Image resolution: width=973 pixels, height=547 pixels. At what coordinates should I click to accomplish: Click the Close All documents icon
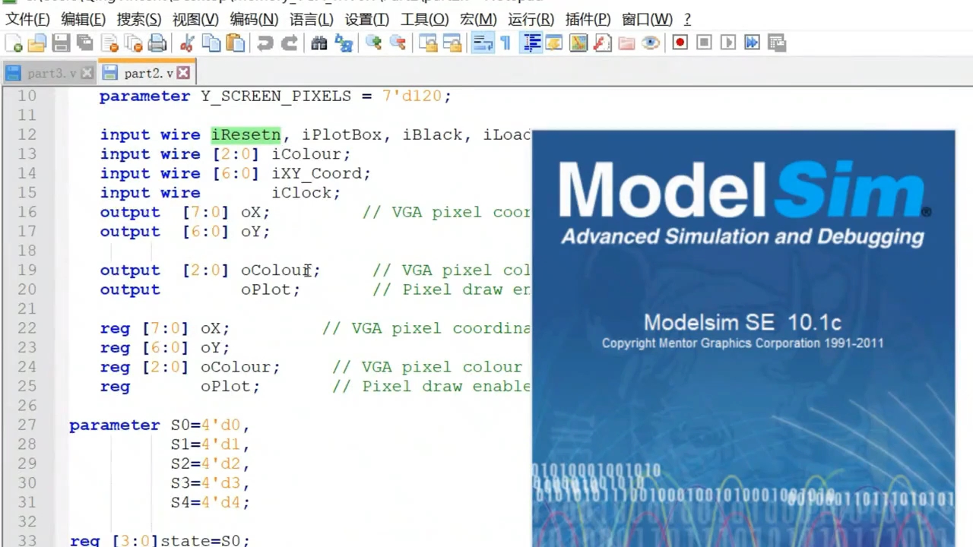pyautogui.click(x=134, y=43)
